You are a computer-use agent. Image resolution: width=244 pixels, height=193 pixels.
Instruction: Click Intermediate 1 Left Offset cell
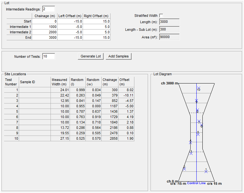(70, 27)
